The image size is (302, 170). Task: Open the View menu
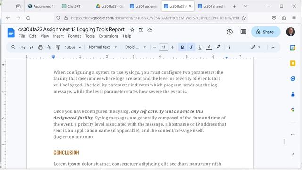click(x=44, y=36)
